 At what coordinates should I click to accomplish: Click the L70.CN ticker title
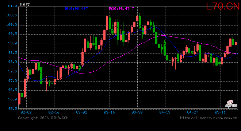(223, 6)
